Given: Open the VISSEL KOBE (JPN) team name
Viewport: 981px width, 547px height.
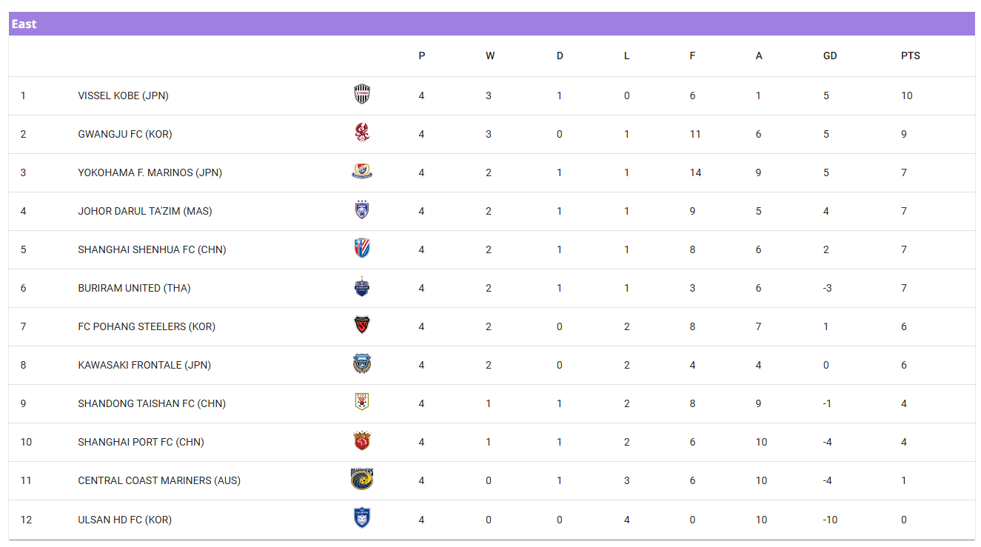Looking at the screenshot, I should pos(123,95).
